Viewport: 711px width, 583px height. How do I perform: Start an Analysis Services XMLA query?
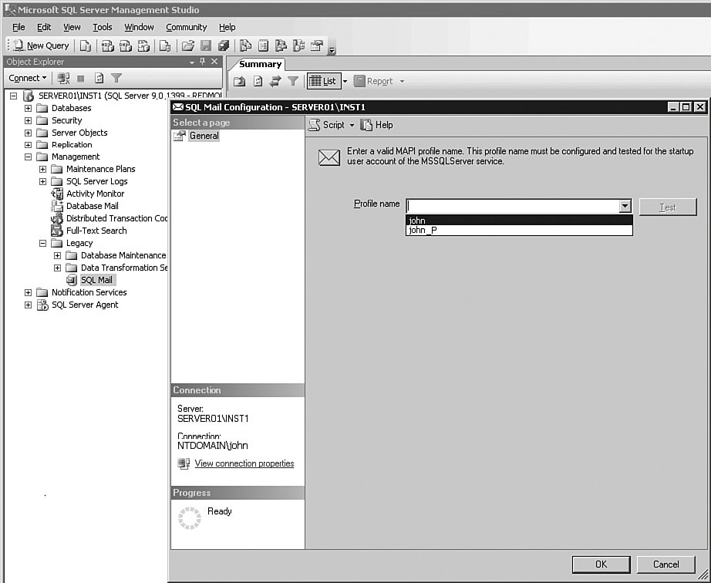(x=143, y=45)
